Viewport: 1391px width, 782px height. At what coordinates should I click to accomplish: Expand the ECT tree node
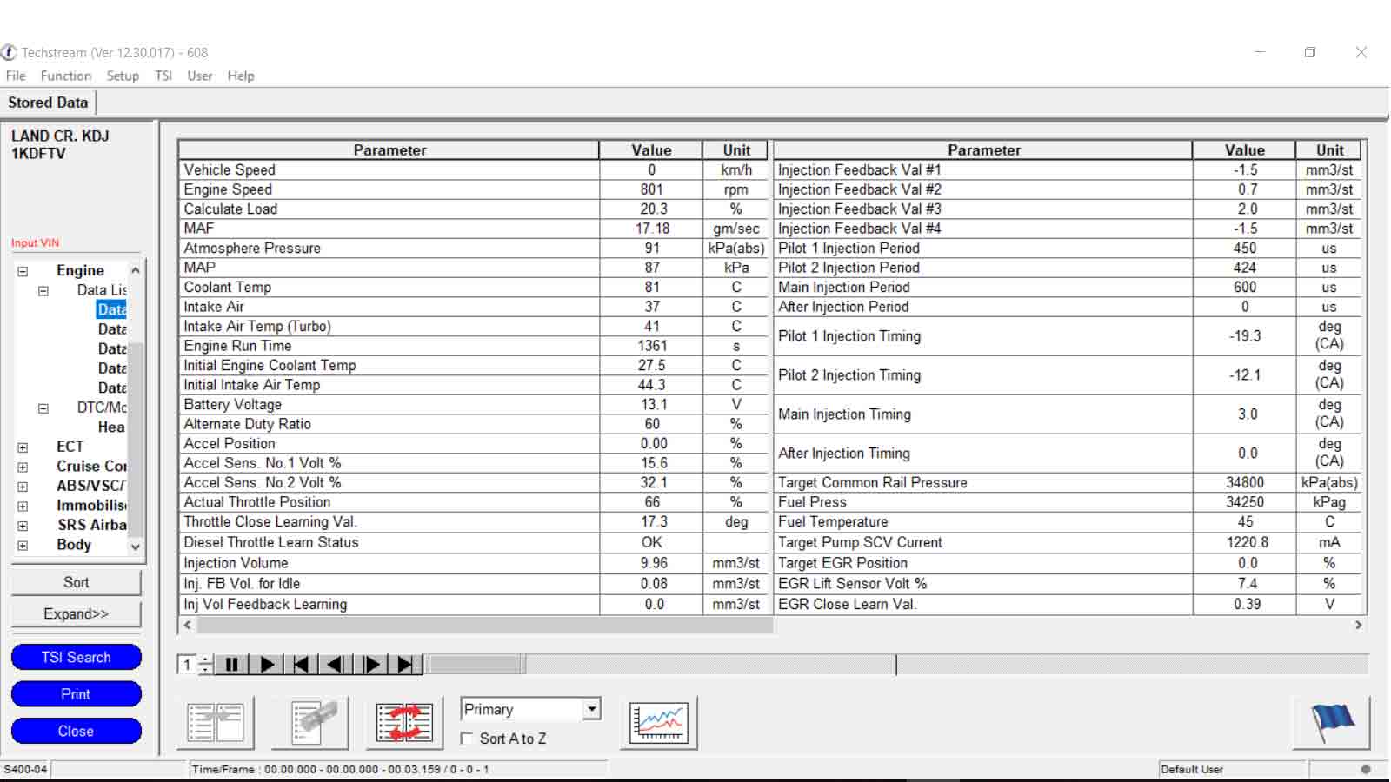(23, 447)
